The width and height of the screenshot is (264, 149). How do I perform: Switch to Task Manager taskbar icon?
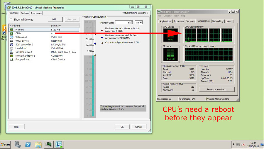[x=49, y=145]
